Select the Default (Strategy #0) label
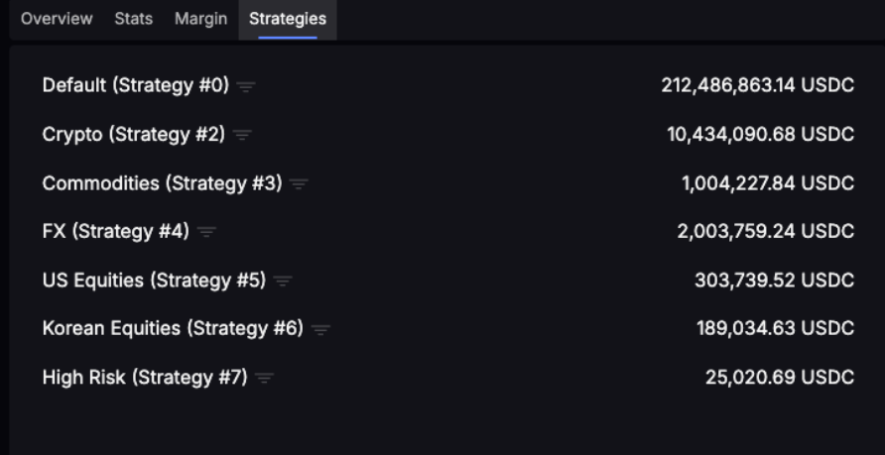Image resolution: width=885 pixels, height=455 pixels. pos(136,85)
